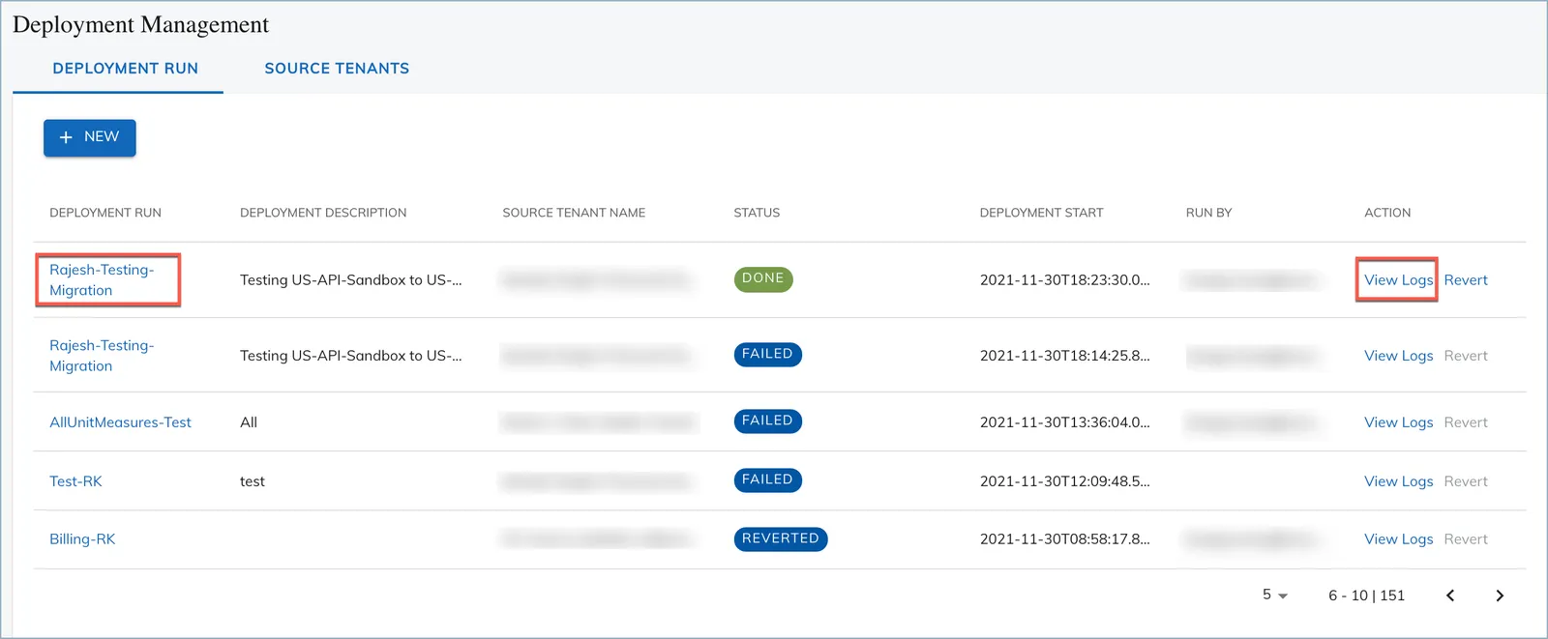Click the description text in the DONE row

351,280
